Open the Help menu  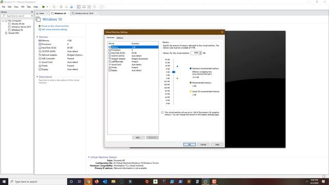(35, 7)
